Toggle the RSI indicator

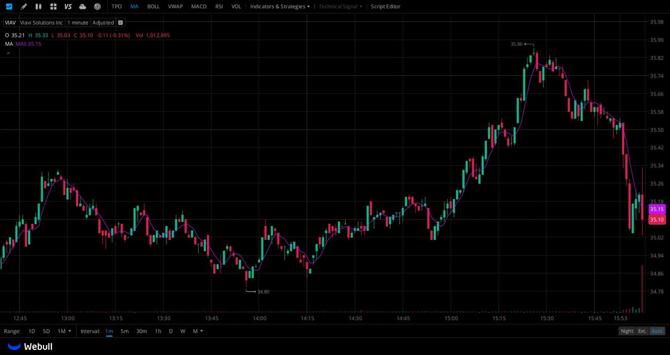(x=219, y=7)
